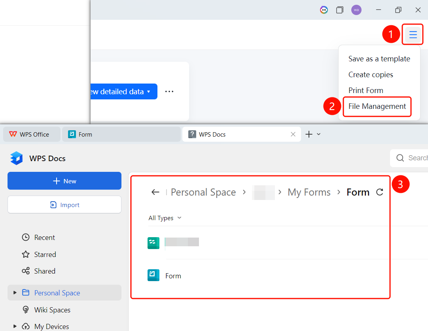The height and width of the screenshot is (331, 428).
Task: Go to Personal Space in the breadcrumb
Action: (x=203, y=192)
